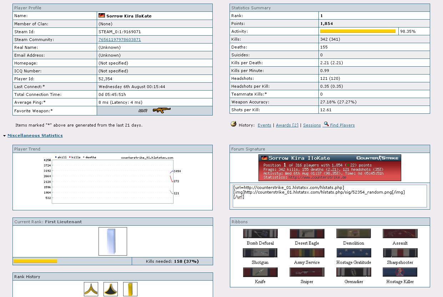Click the Sharpshooter ribbon icon
The height and width of the screenshot is (297, 443).
click(x=400, y=253)
